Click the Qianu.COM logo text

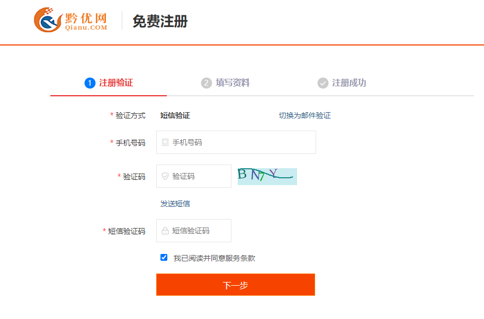click(86, 28)
